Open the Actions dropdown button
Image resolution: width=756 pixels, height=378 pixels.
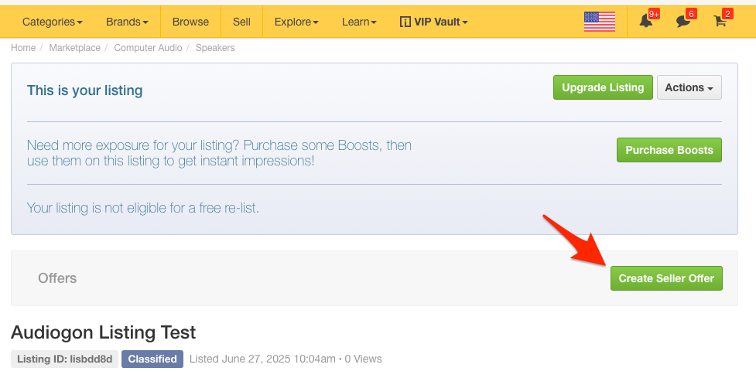[689, 87]
